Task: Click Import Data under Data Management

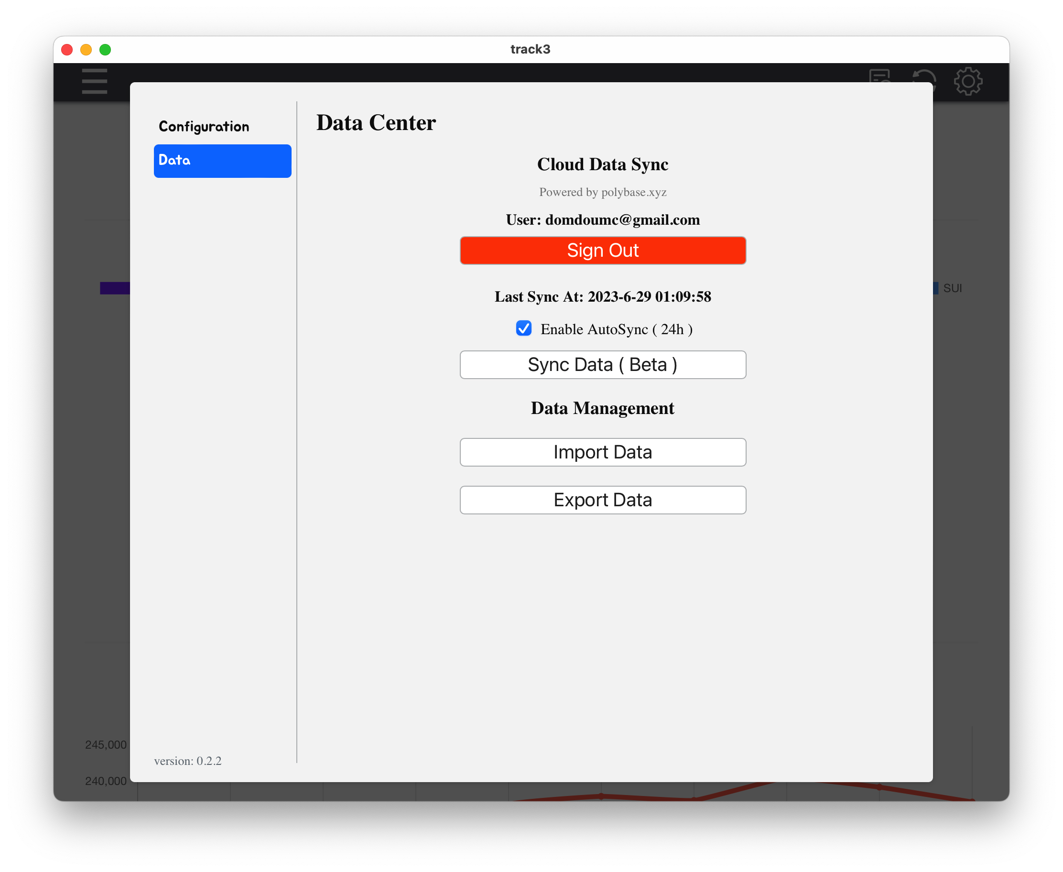Action: 603,452
